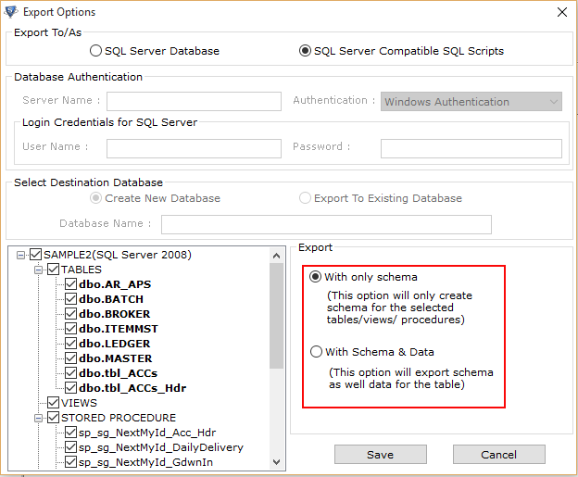Select the dbo.ITEMMST table label
Image resolution: width=578 pixels, height=477 pixels.
[x=119, y=329]
